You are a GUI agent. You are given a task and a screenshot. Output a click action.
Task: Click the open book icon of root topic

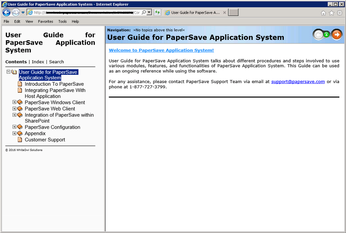click(14, 72)
